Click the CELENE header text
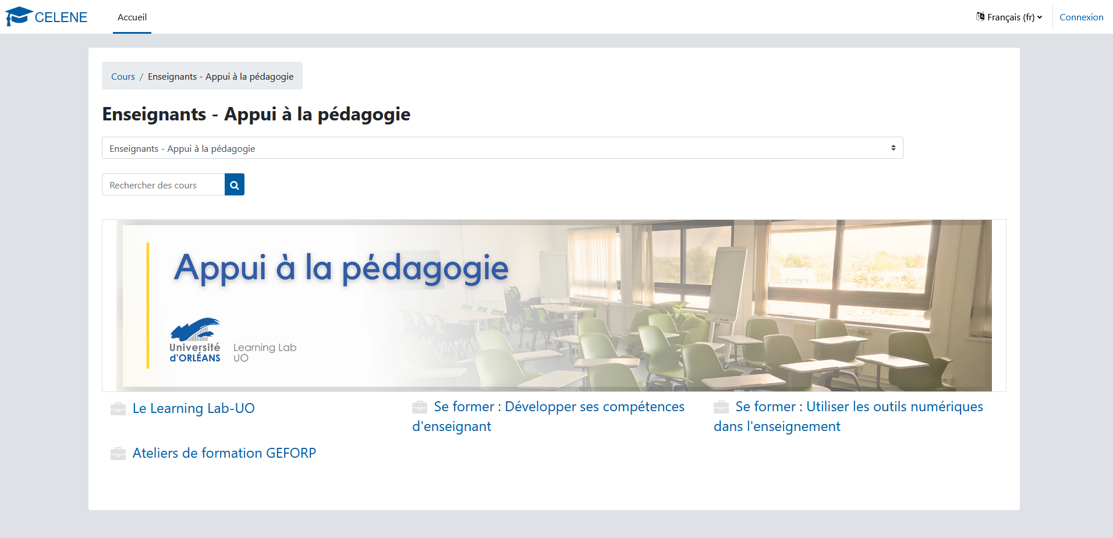The width and height of the screenshot is (1113, 538). (61, 16)
